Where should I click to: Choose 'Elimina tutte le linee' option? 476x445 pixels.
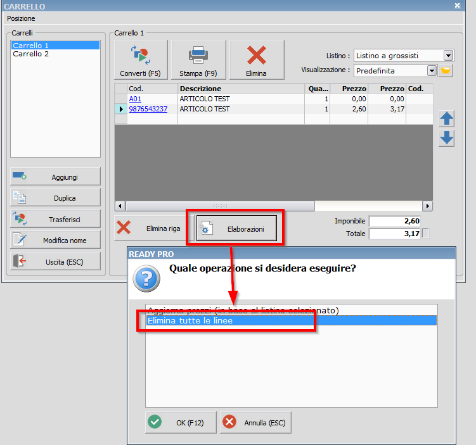292,320
